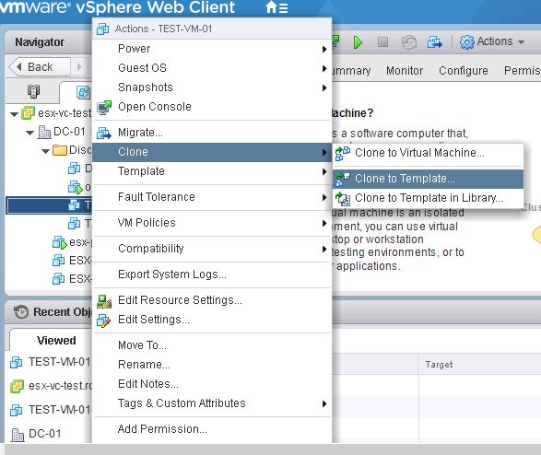Click the Clone to Virtual Machine icon

[342, 153]
